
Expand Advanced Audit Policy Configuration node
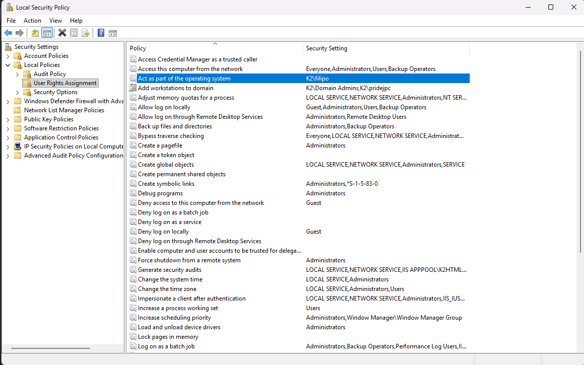[8, 156]
